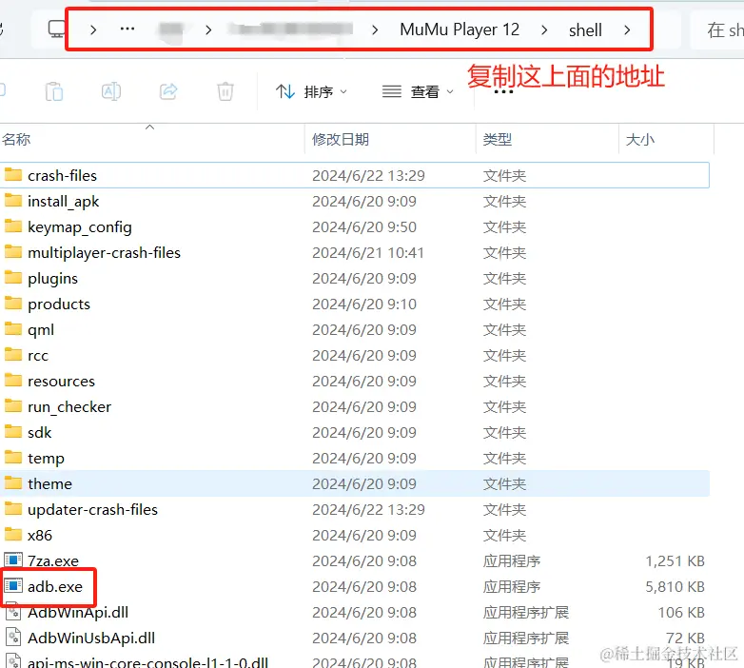744x668 pixels.
Task: Click the folder icon of qml
Action: tap(13, 328)
